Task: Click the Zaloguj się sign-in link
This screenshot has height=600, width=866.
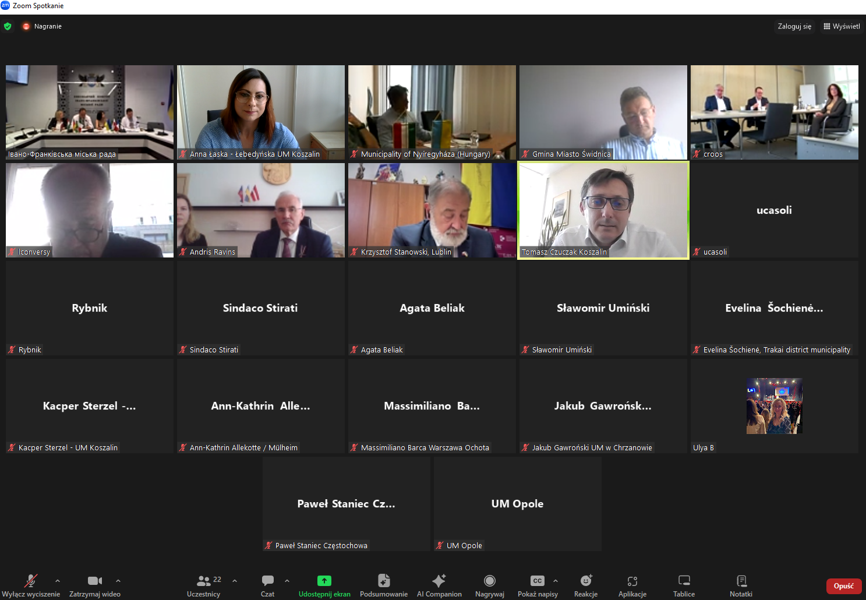Action: coord(794,26)
